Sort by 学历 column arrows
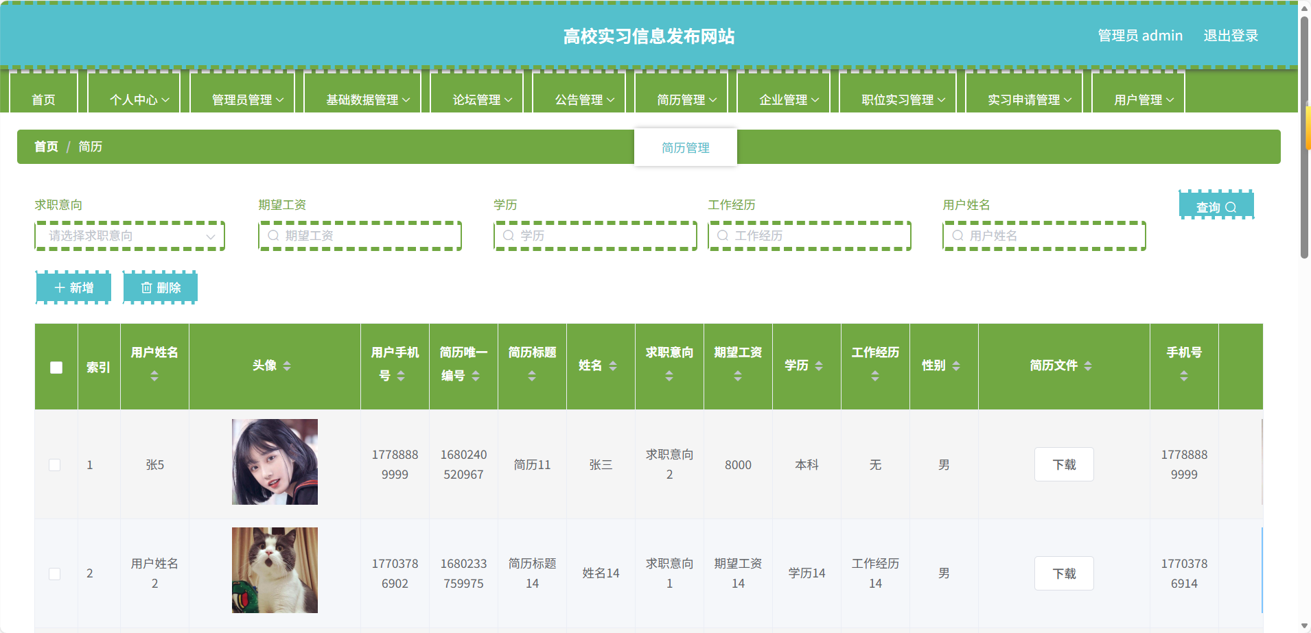 point(819,366)
